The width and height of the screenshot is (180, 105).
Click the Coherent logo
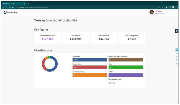coord(10,12)
